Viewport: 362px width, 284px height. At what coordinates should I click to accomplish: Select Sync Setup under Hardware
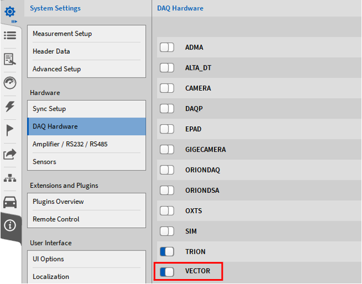coord(50,109)
